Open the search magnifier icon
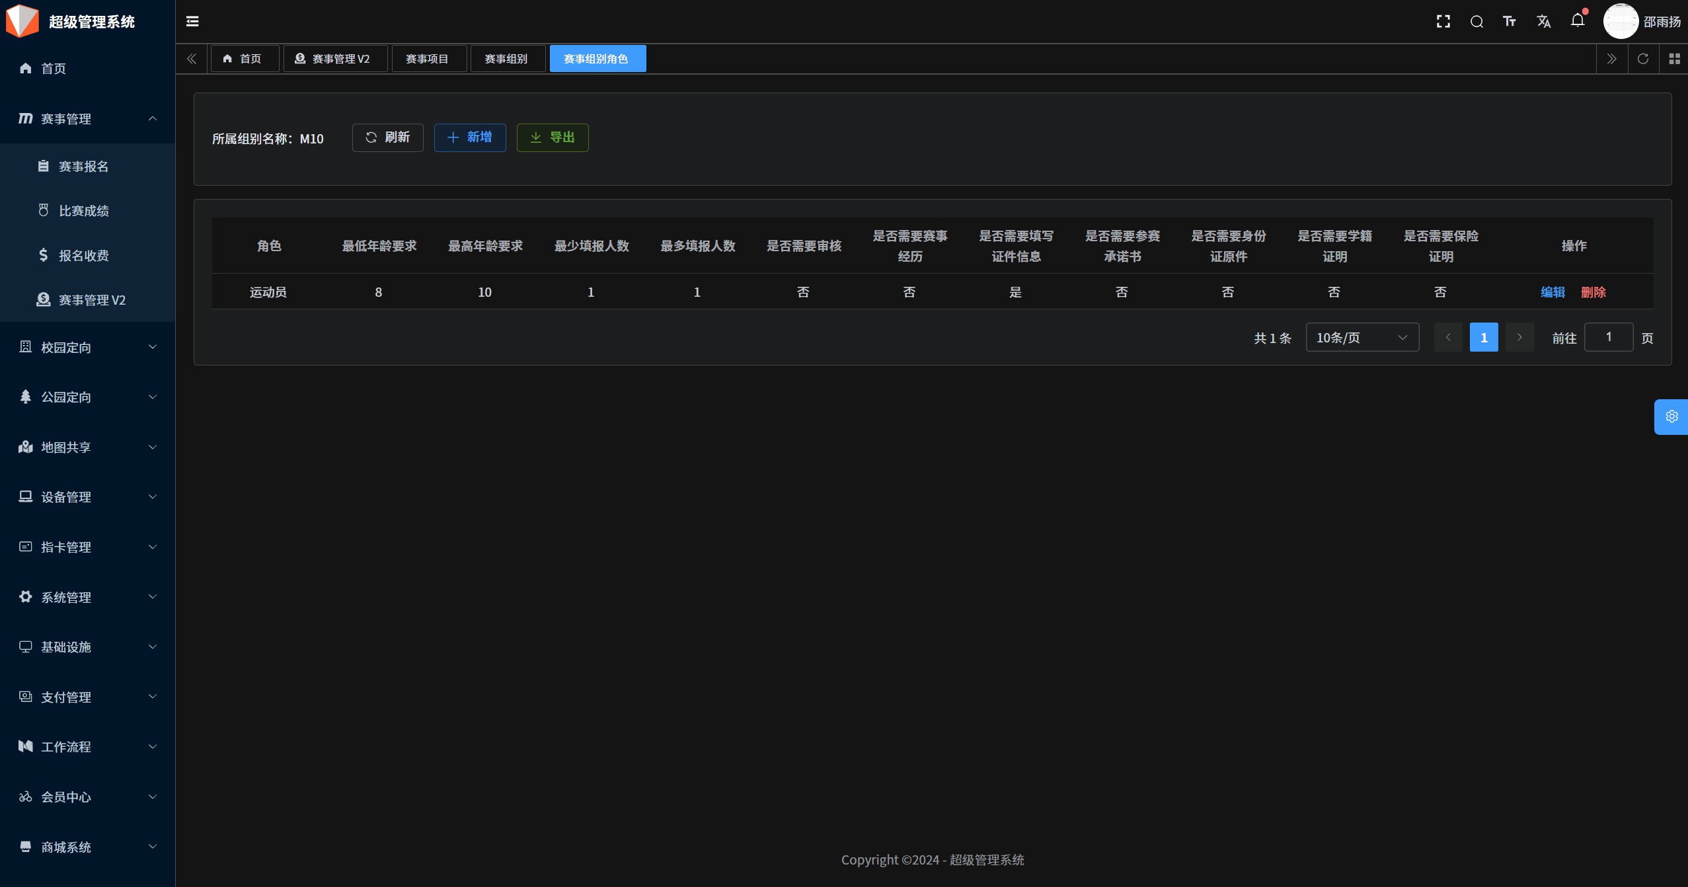 (x=1477, y=22)
